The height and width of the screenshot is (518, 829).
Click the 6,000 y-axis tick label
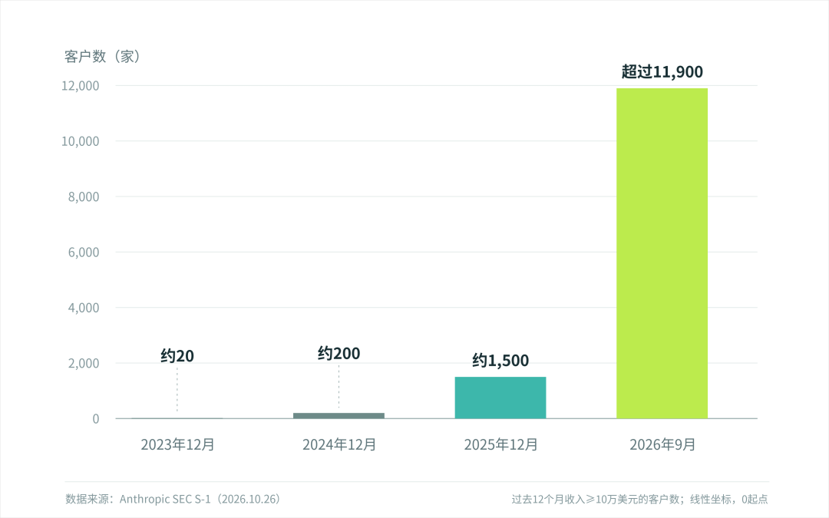tap(84, 252)
